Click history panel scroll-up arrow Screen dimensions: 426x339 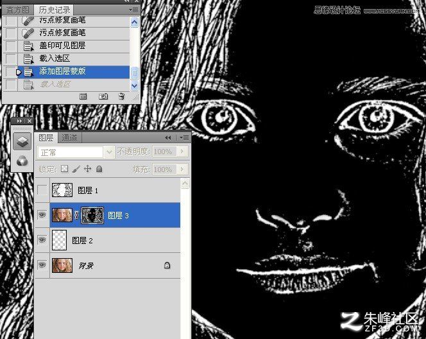(x=134, y=22)
